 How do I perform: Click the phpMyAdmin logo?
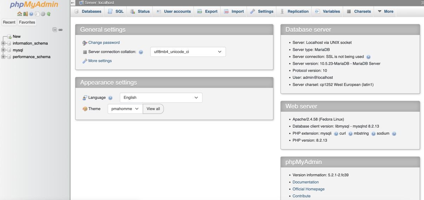[x=34, y=5]
